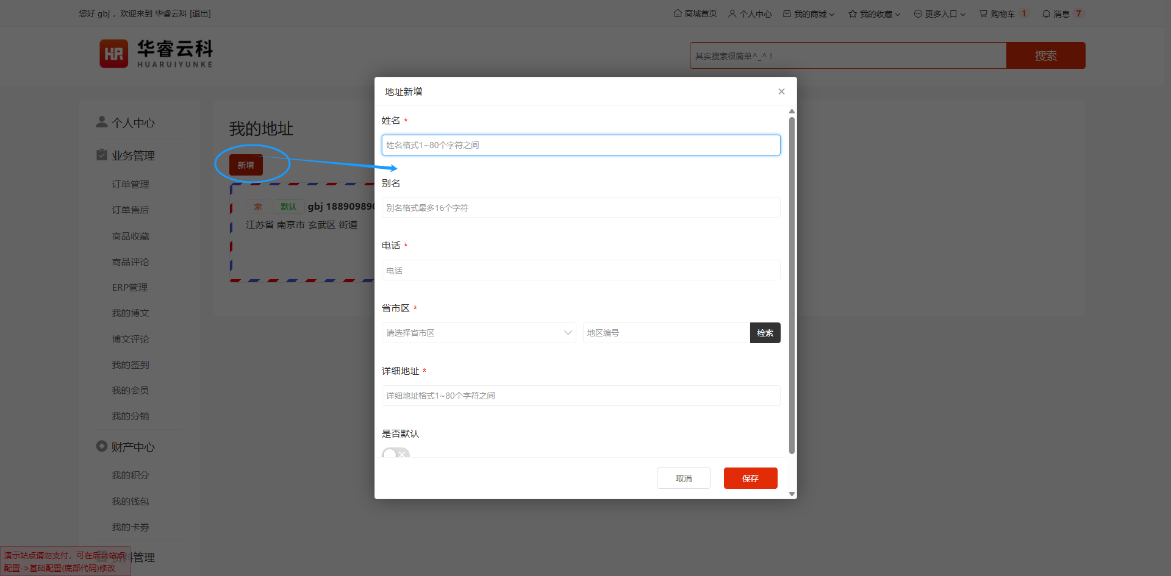
Task: Open 个人中心 user icon in top bar
Action: 732,13
